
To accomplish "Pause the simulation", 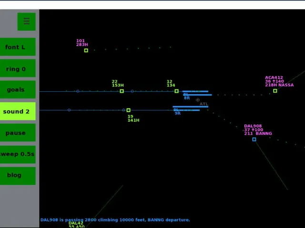I will tap(18, 133).
